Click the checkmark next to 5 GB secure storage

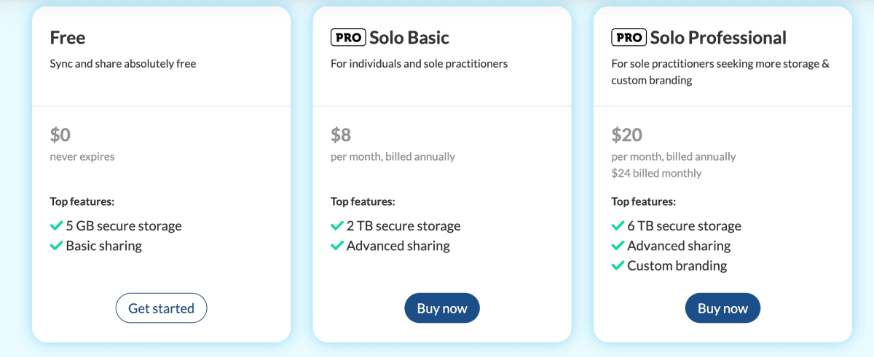coord(56,226)
